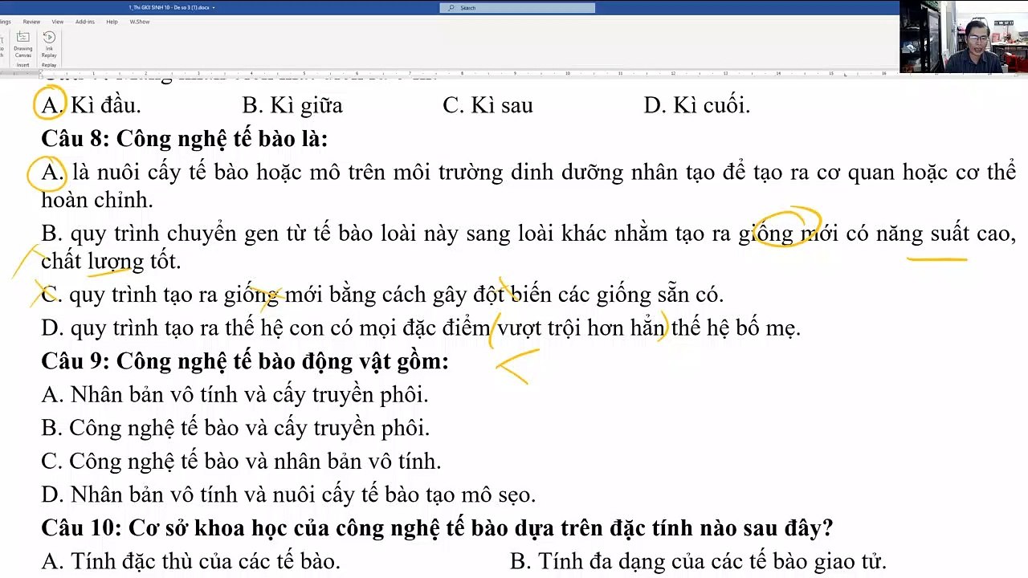
Task: Click line 'B. quy trình chuyển gen'
Action: (x=528, y=247)
